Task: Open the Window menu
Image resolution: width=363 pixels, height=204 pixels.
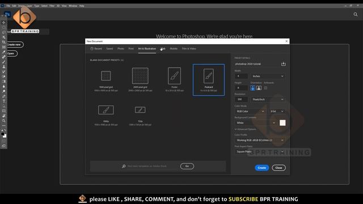Action: pyautogui.click(x=73, y=6)
